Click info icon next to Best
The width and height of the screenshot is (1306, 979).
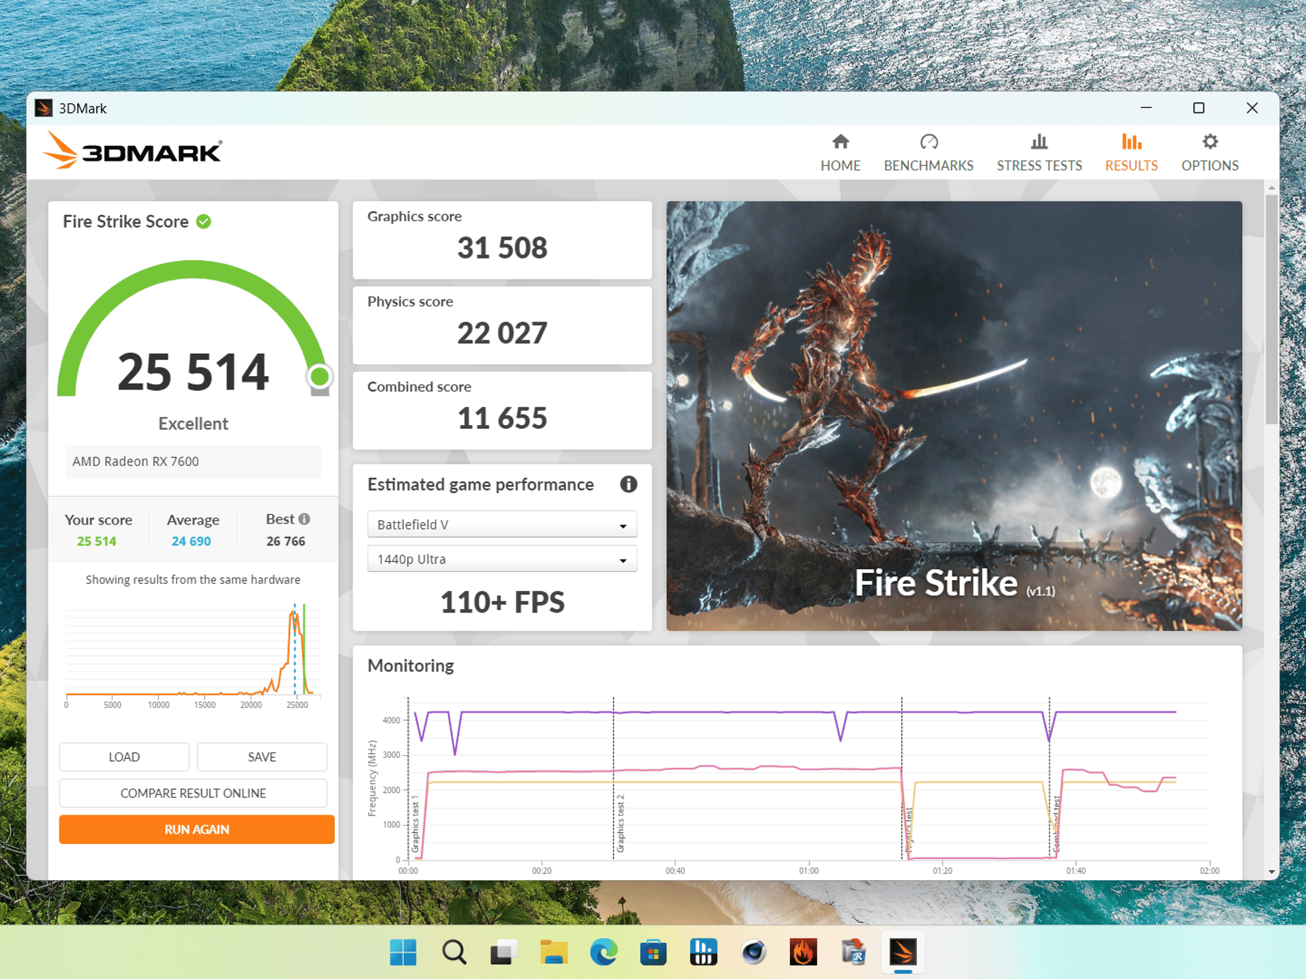305,519
